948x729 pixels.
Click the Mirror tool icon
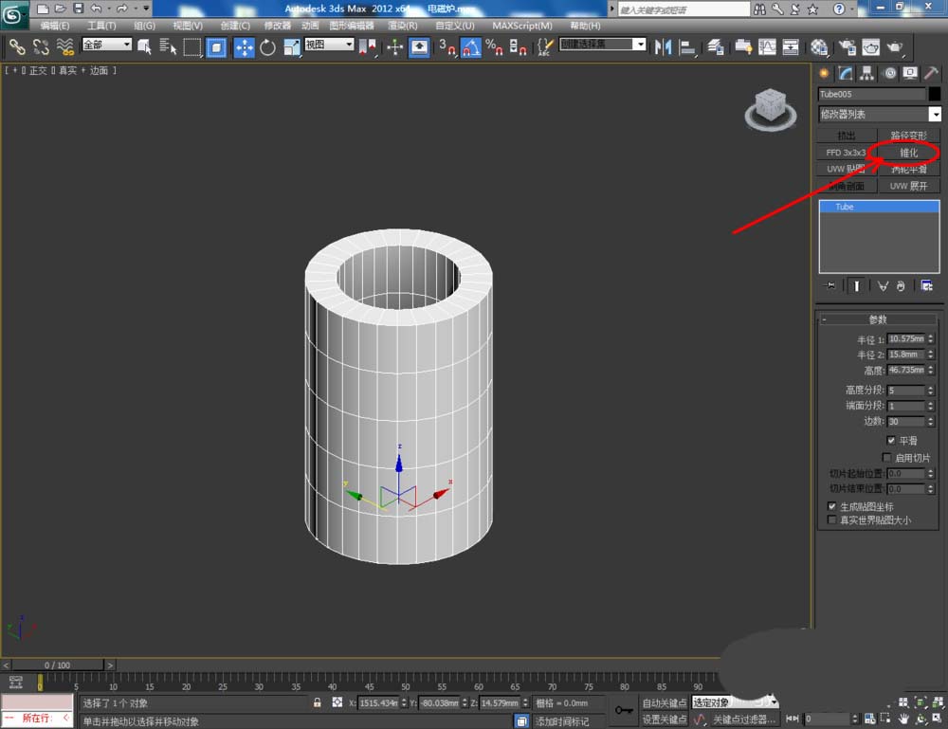pyautogui.click(x=663, y=46)
